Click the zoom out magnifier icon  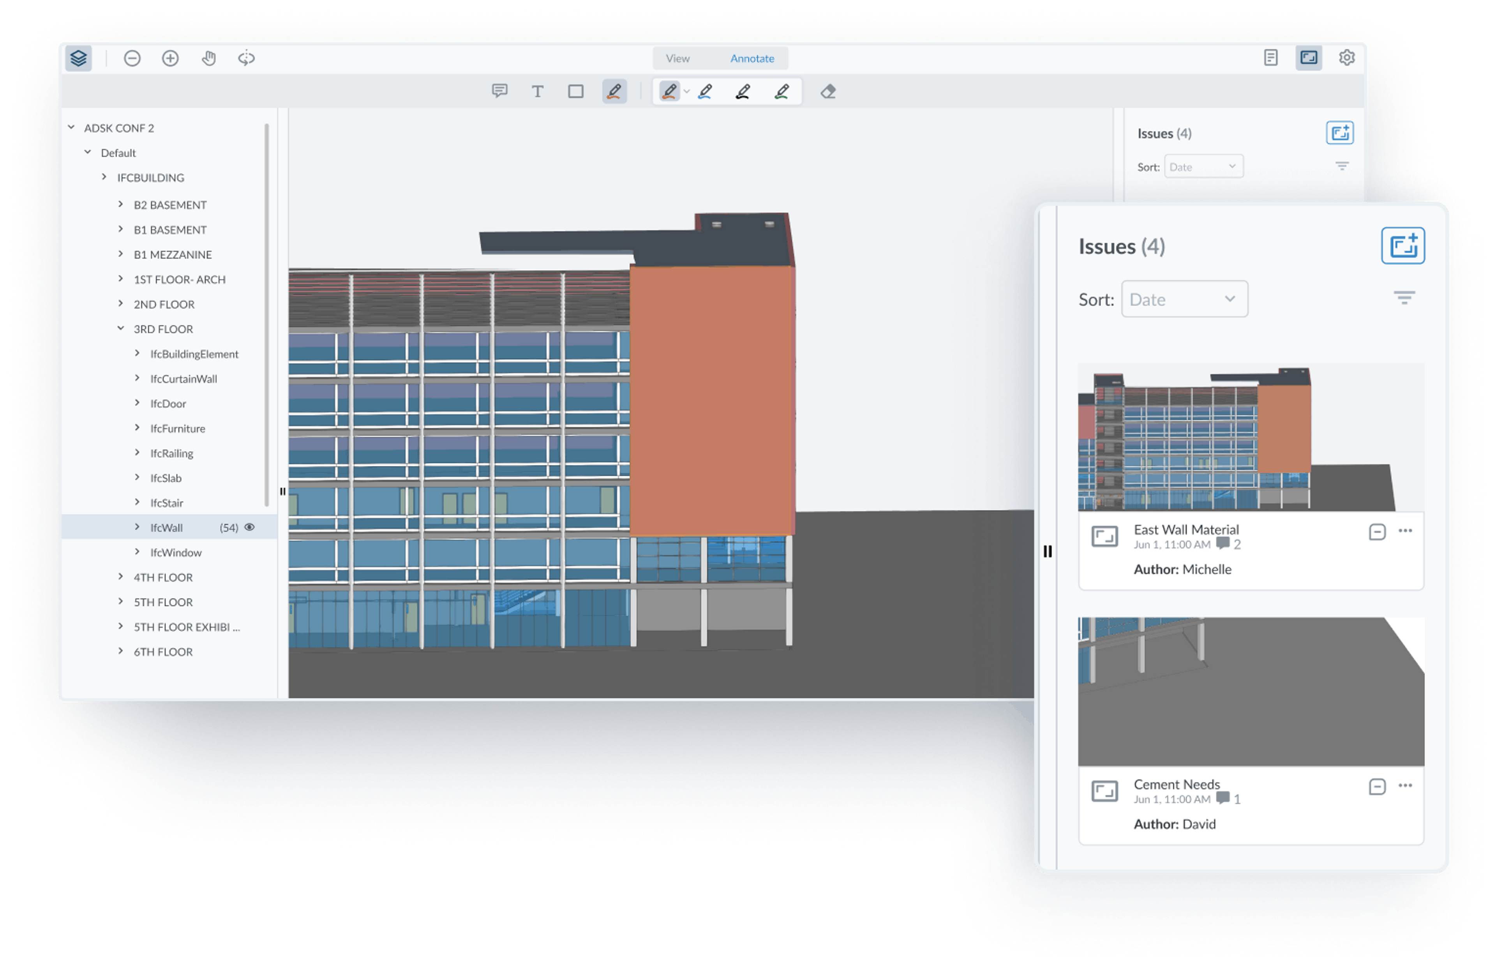(132, 58)
